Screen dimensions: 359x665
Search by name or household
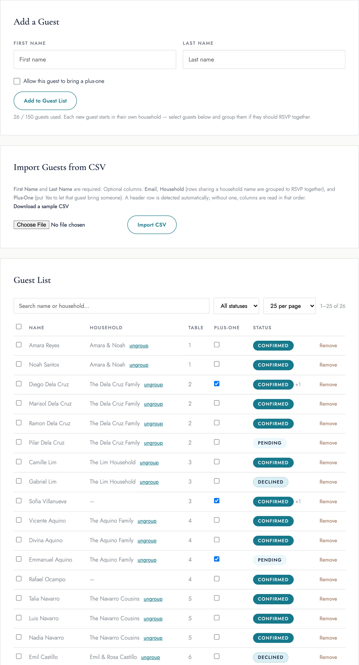pyautogui.click(x=111, y=306)
